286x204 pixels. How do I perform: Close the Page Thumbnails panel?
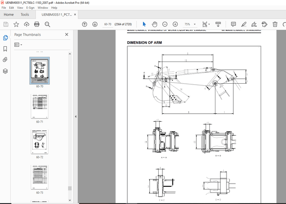coord(66,34)
